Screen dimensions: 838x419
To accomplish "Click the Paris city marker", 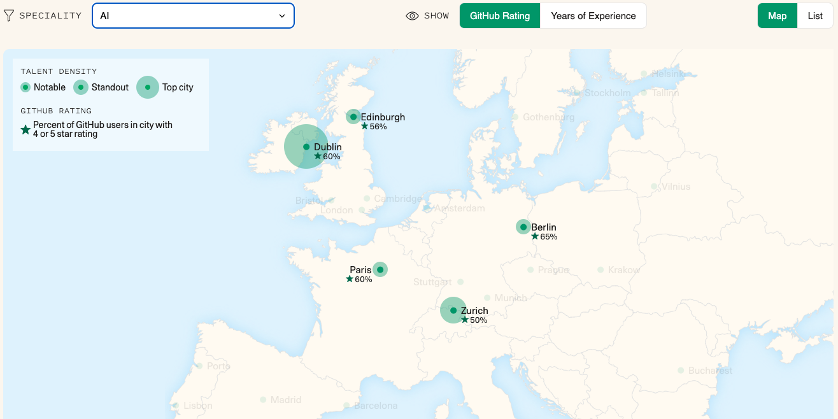I will pyautogui.click(x=380, y=269).
